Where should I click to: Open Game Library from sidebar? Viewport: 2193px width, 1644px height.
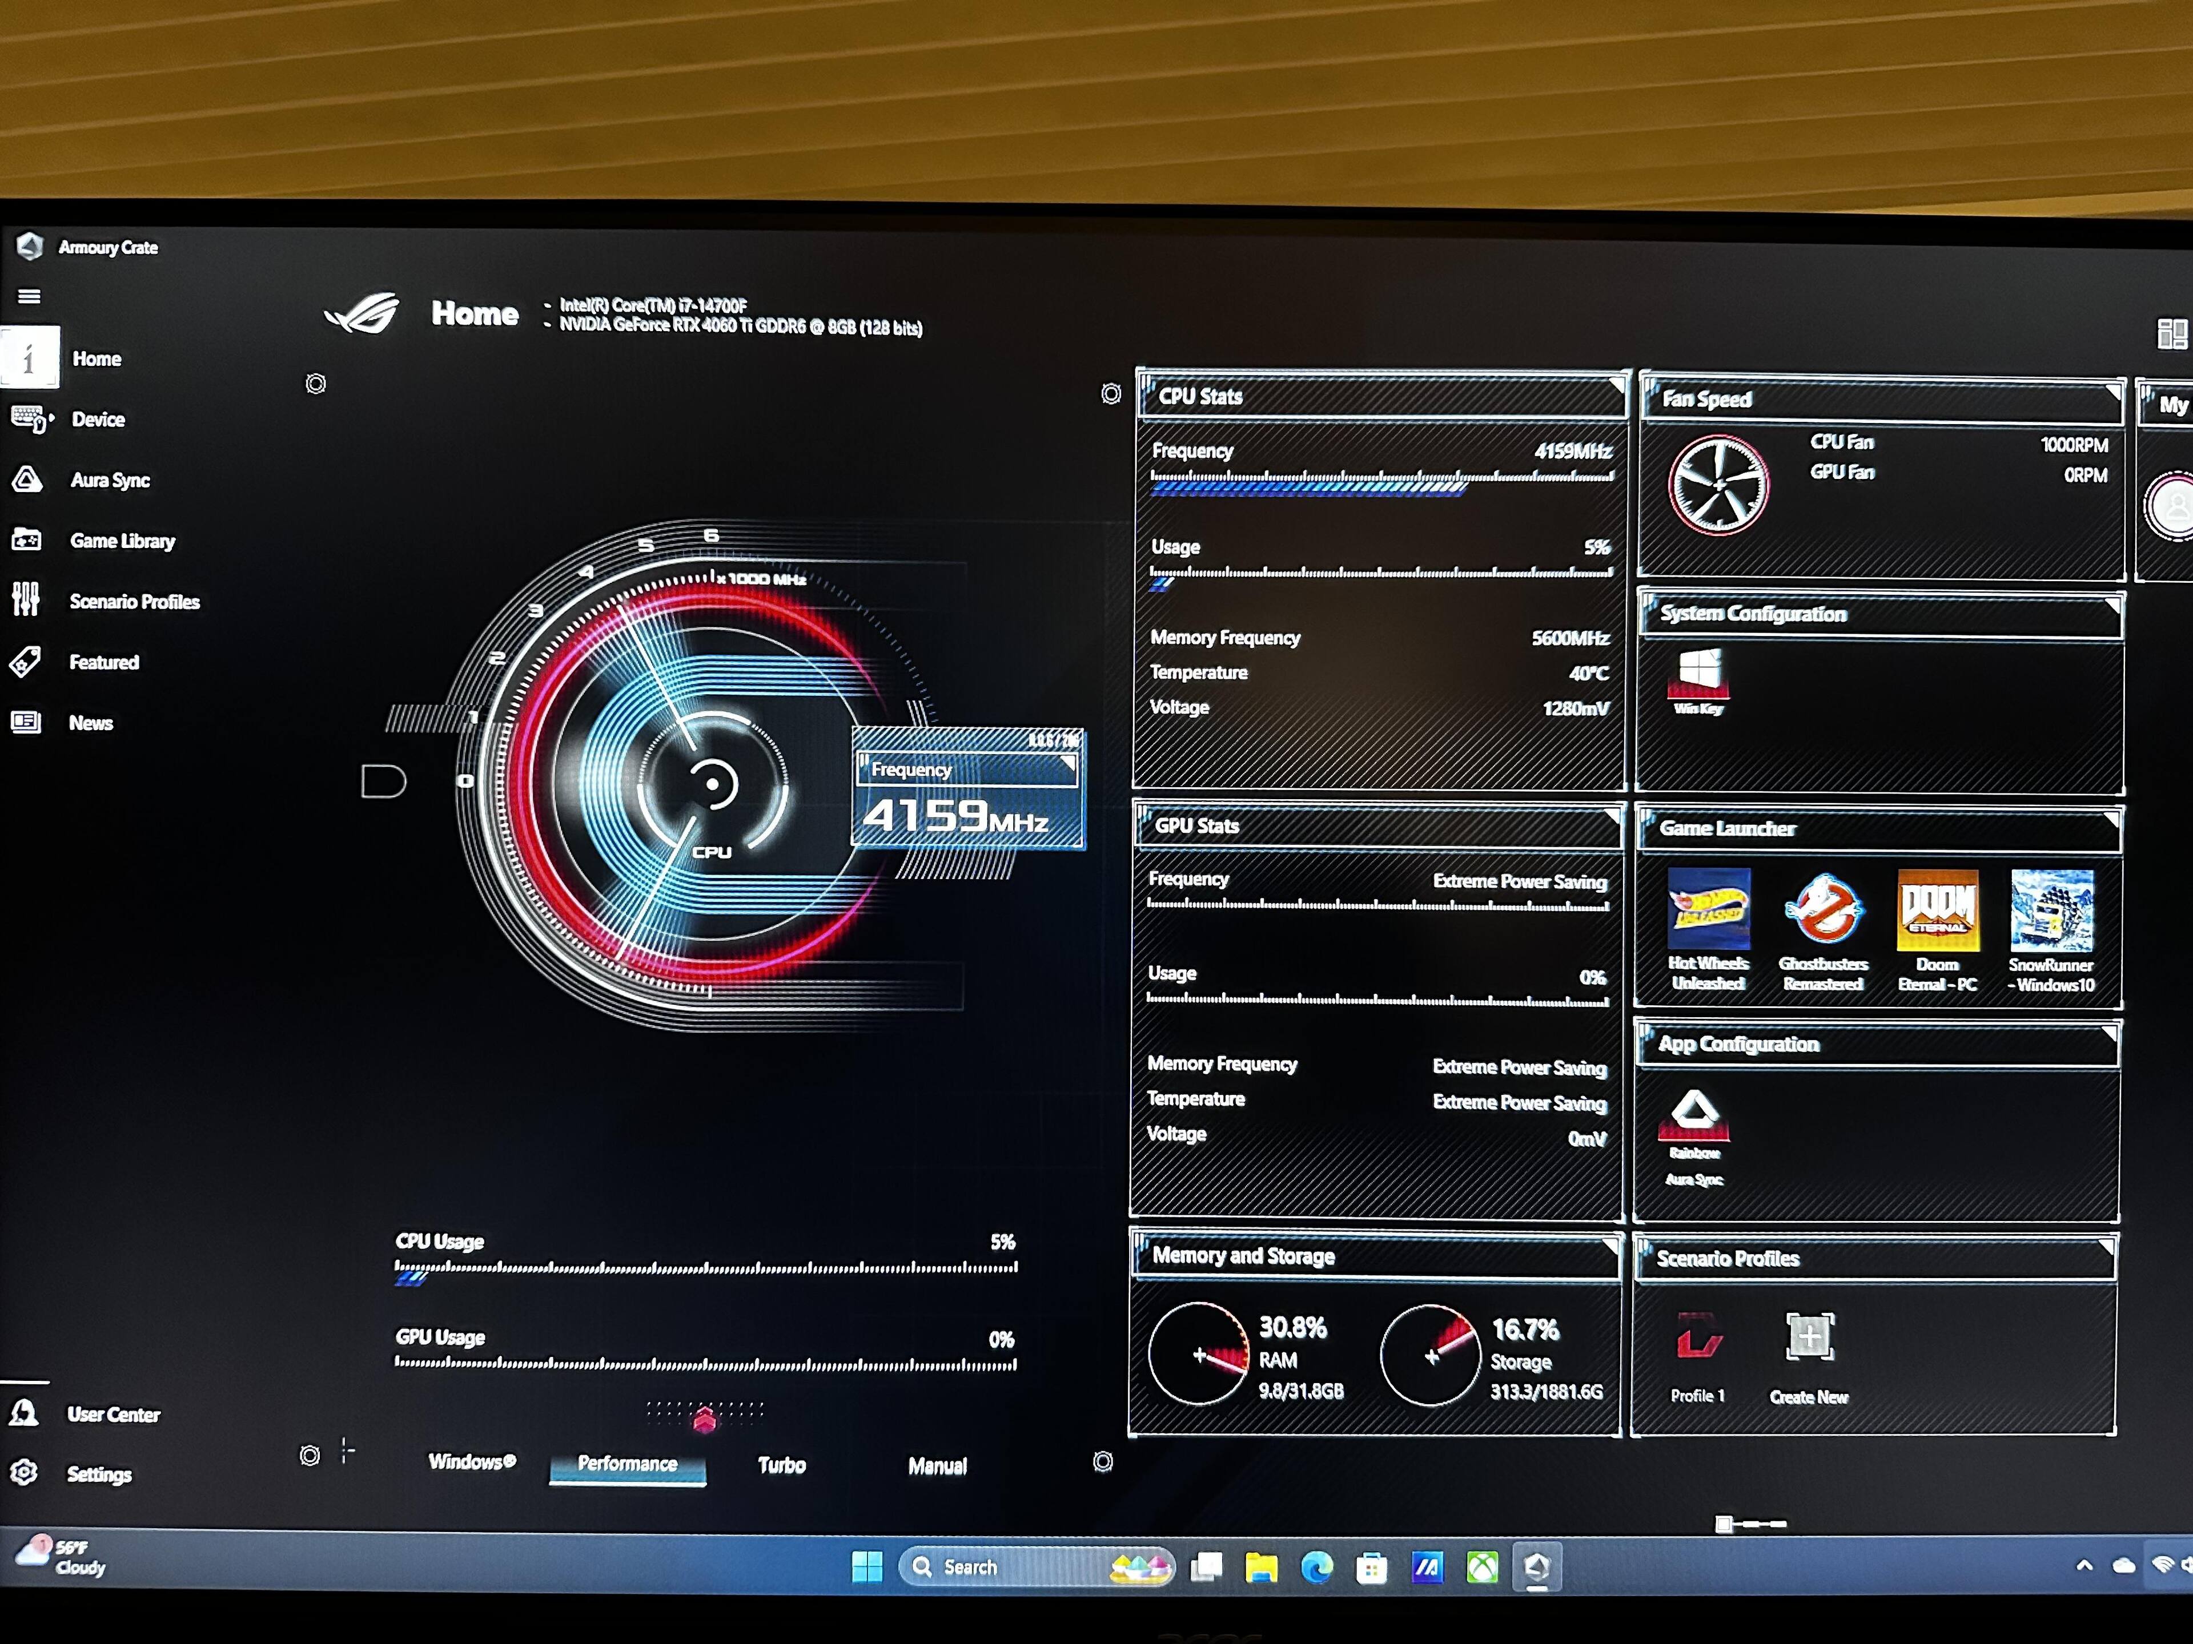[x=122, y=541]
